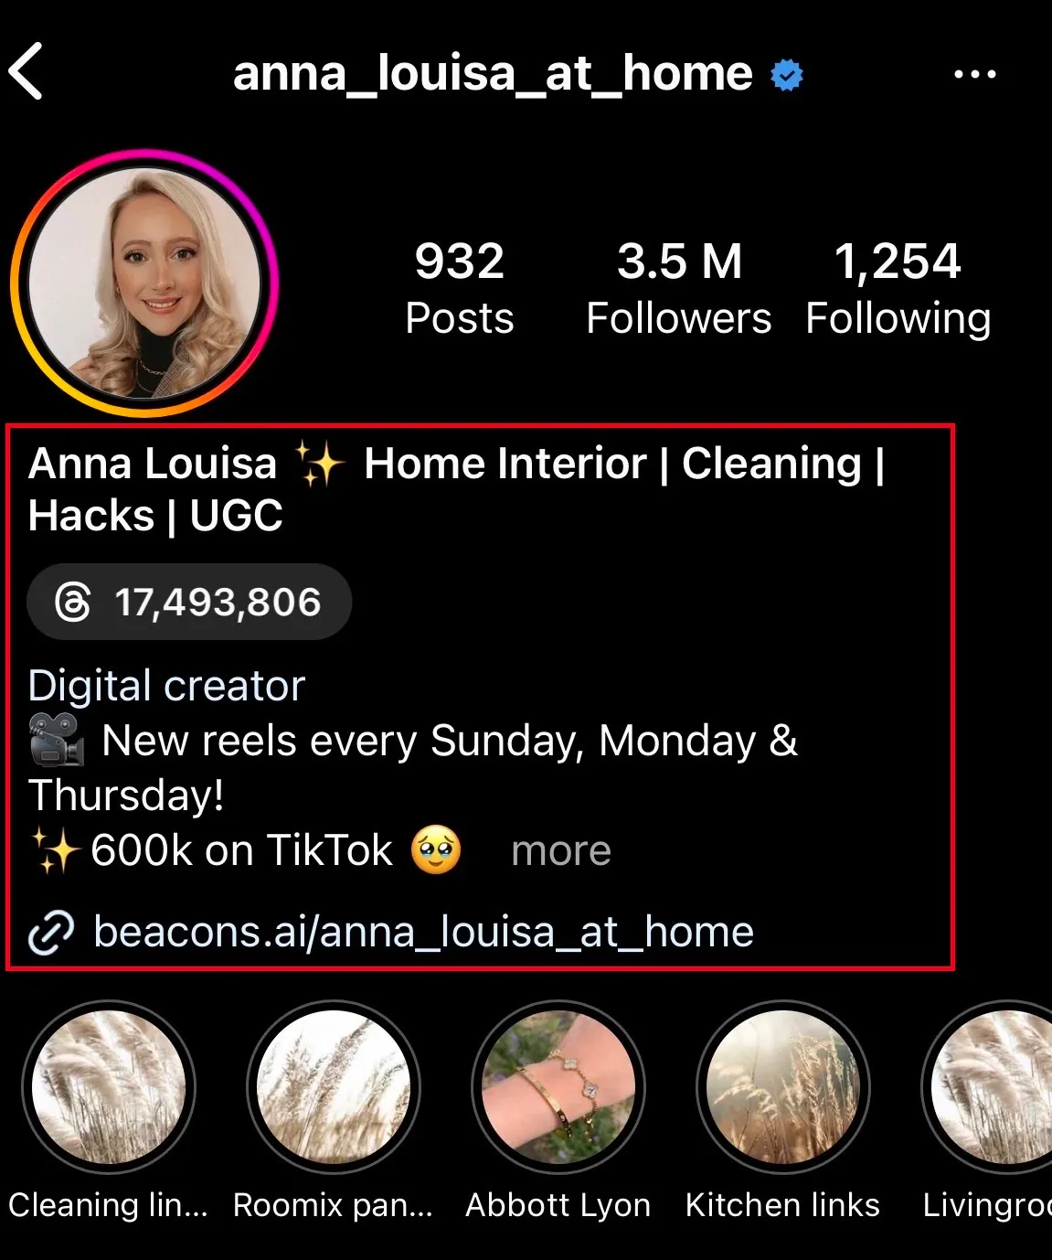Image resolution: width=1052 pixels, height=1260 pixels.
Task: Tap the 932 Posts count
Action: click(x=460, y=289)
